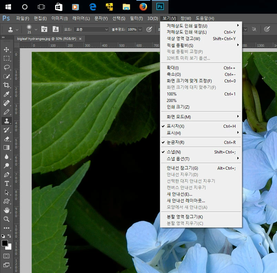Screen dimensions: 277x273
Task: Open the 편집(E) menu
Action: pyautogui.click(x=40, y=18)
